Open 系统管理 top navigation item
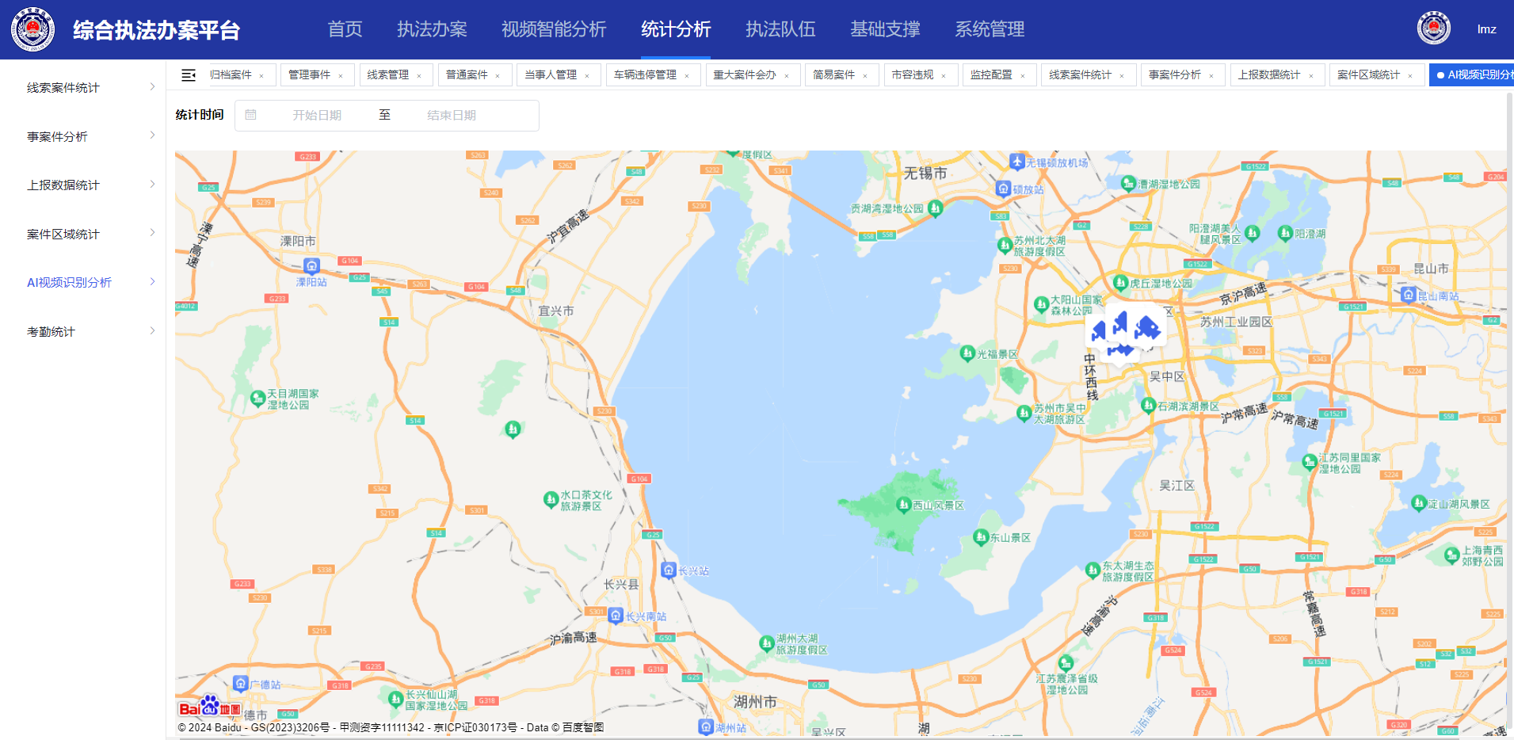Screen dimensions: 1514x740 [x=990, y=29]
